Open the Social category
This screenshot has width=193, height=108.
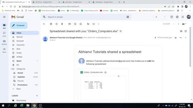click(x=20, y=73)
